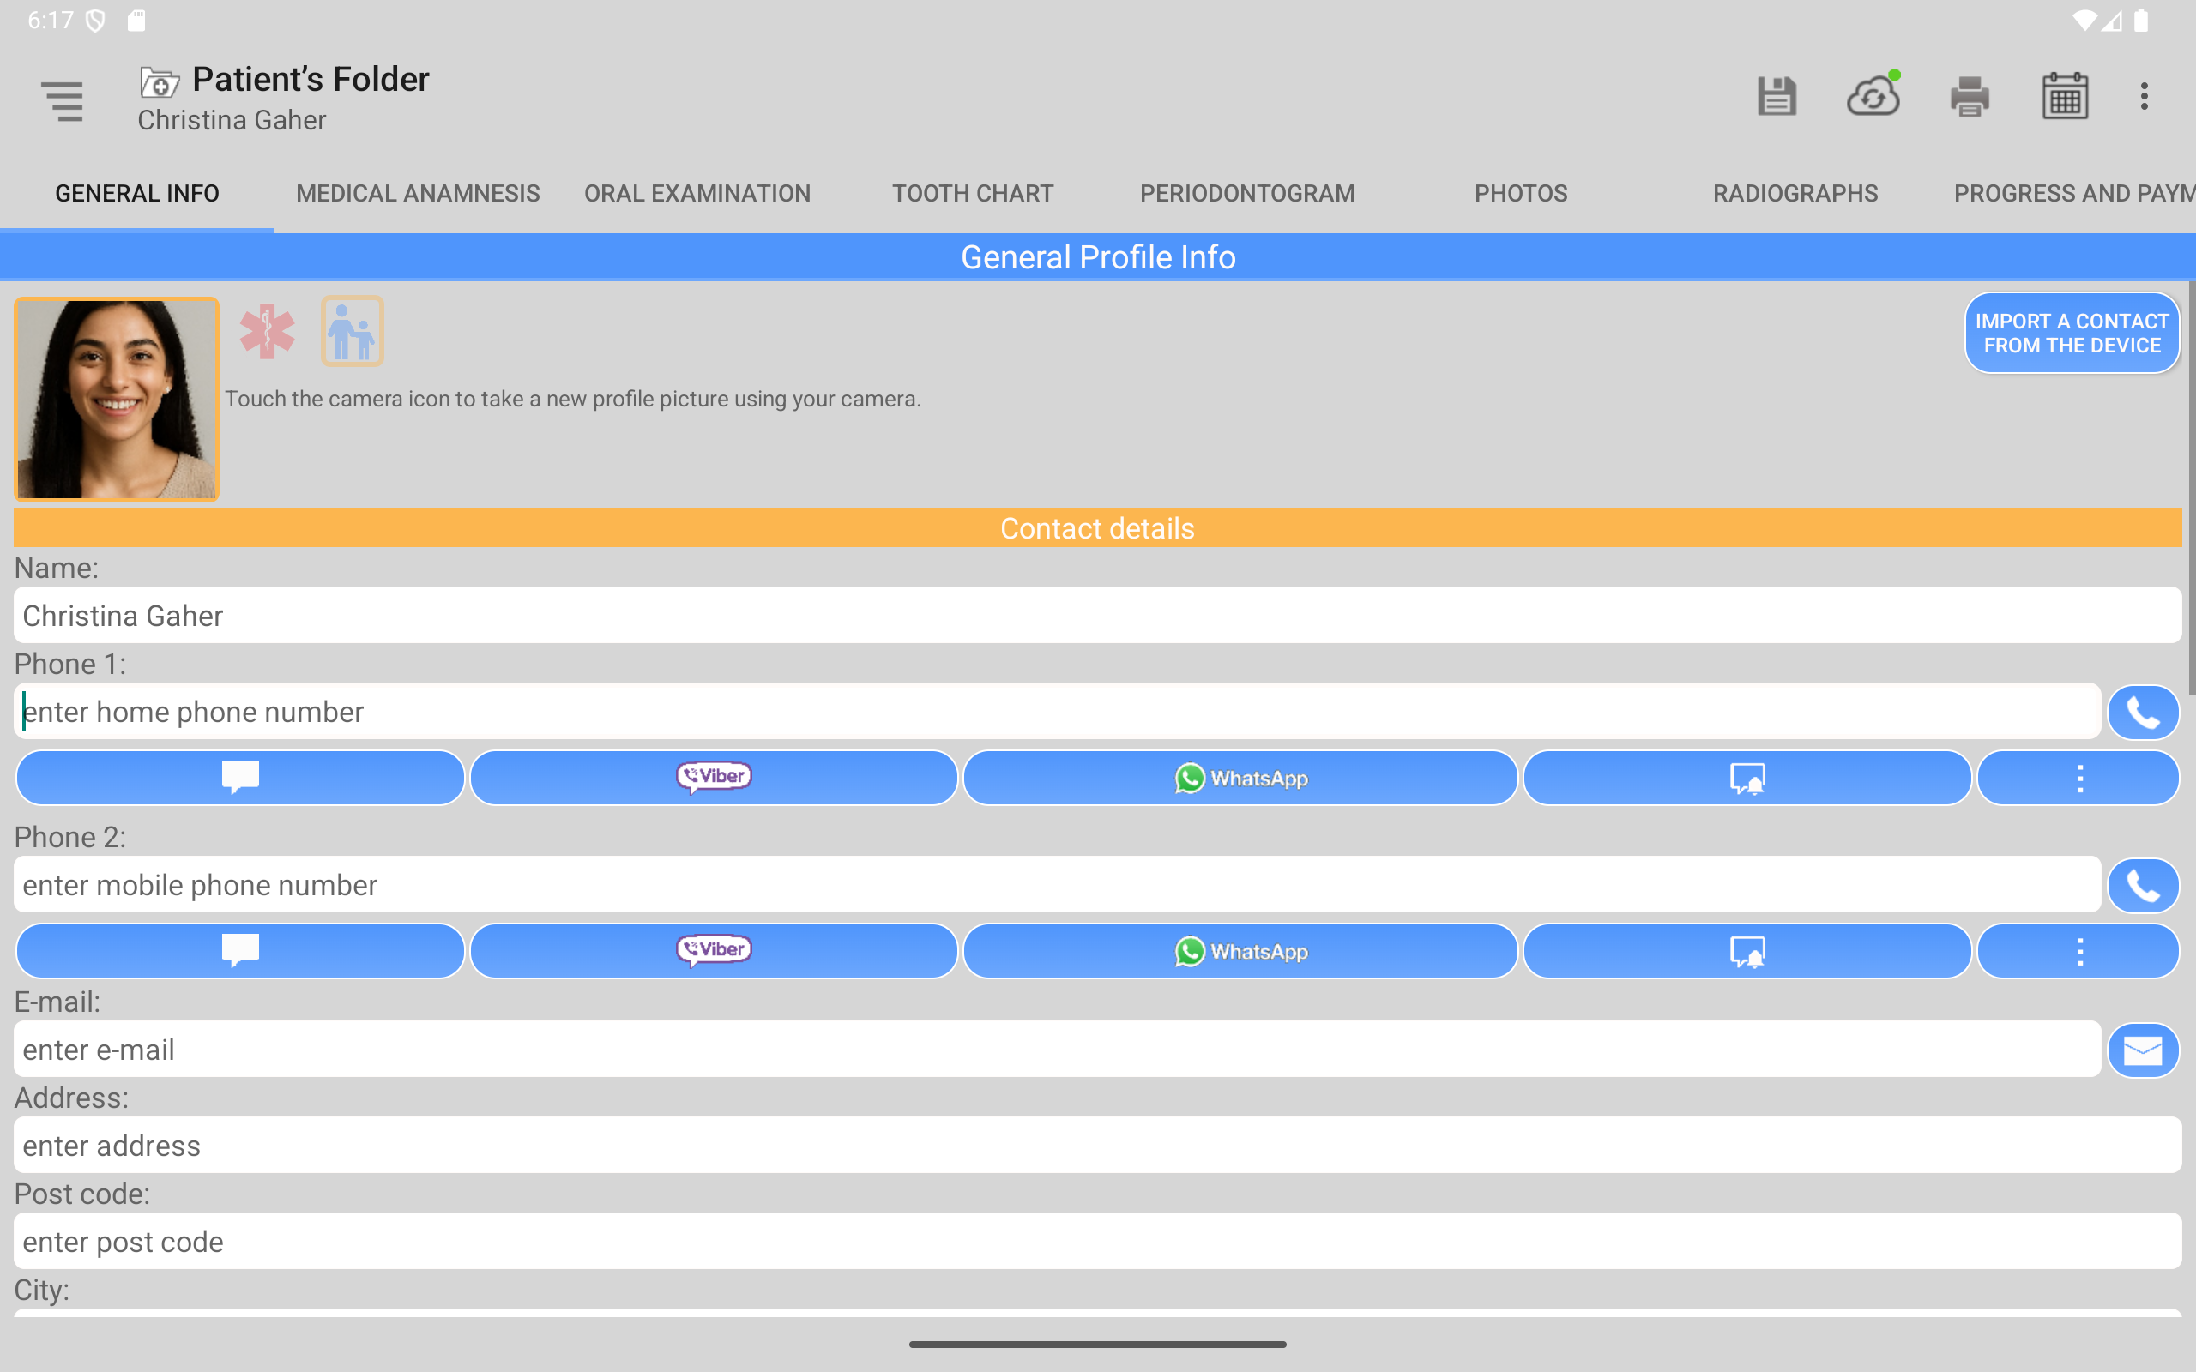Open the top-right three-dot overflow menu
Screen dimensions: 2196x1372
pos(2145,96)
